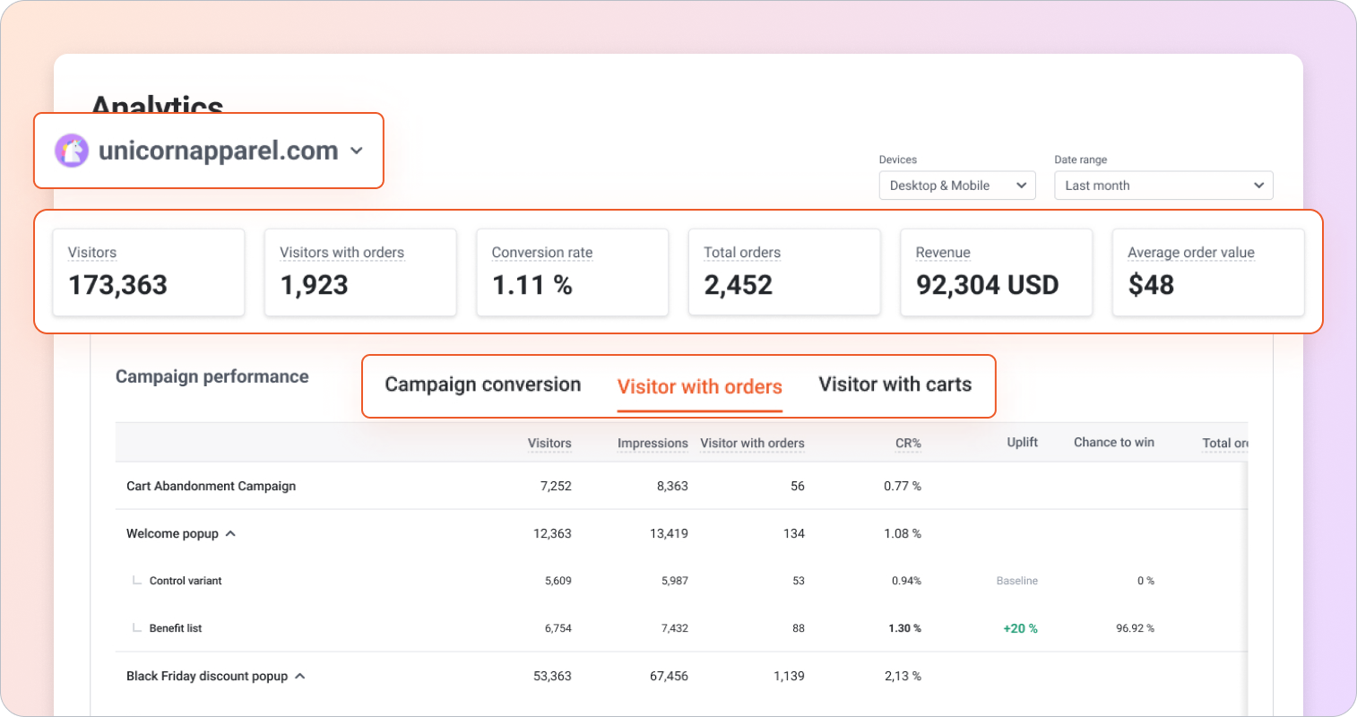Image resolution: width=1357 pixels, height=717 pixels.
Task: Click the Total orders stat card
Action: tap(783, 272)
